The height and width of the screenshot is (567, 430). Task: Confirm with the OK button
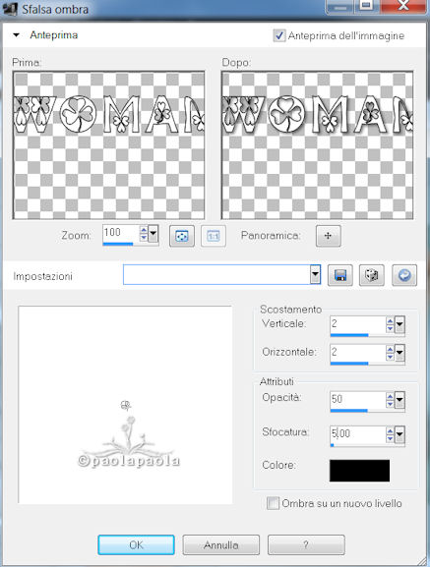click(136, 545)
